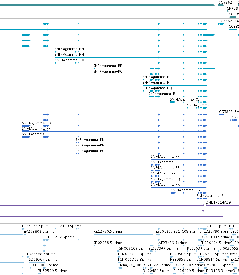Select the LD28468.5prime EST label
The height and width of the screenshot is (275, 239).
[41, 254]
